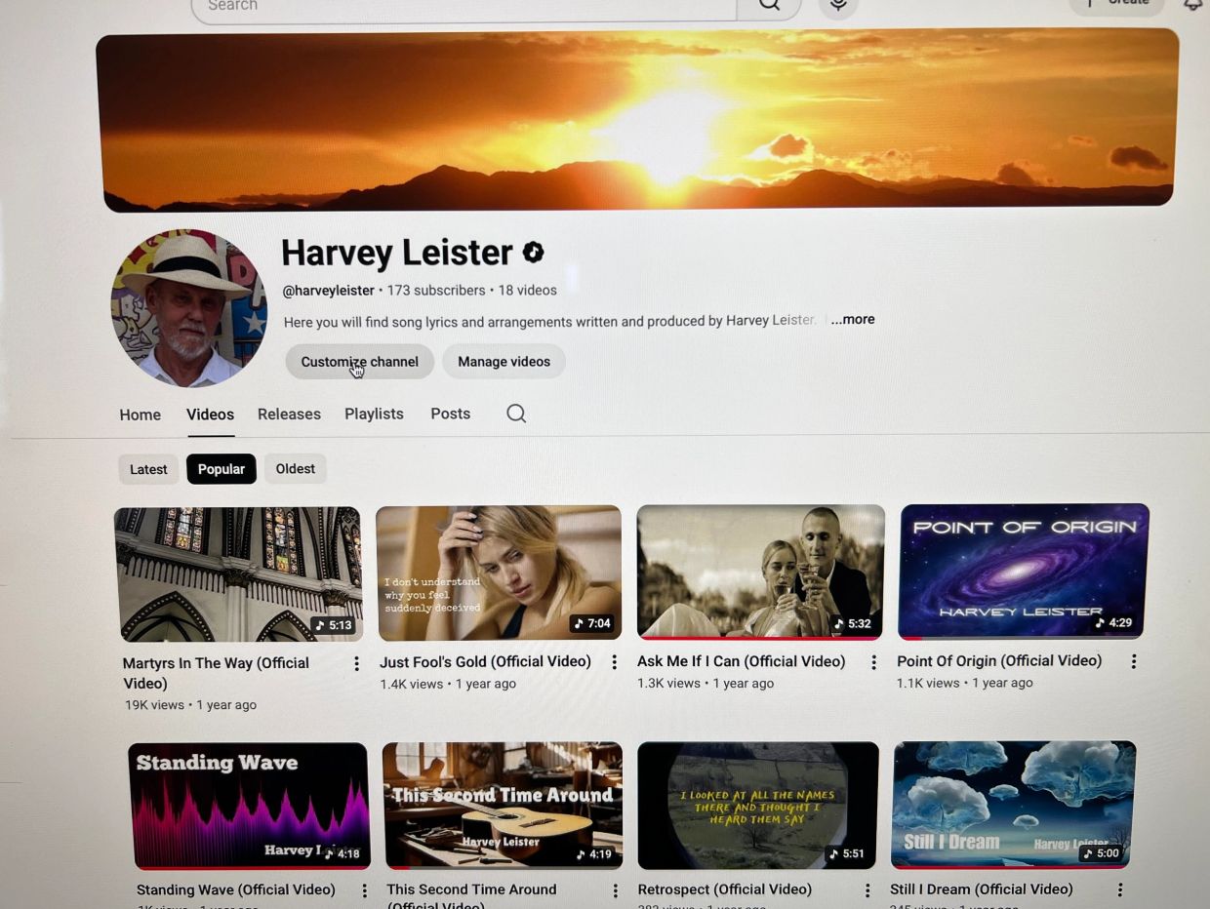Open options menu for Standing Wave video
The width and height of the screenshot is (1210, 909).
pos(364,890)
